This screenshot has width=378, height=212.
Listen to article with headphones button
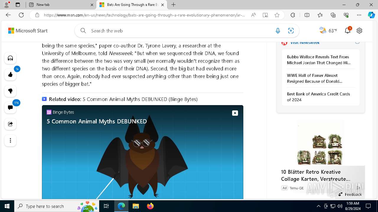click(10, 58)
